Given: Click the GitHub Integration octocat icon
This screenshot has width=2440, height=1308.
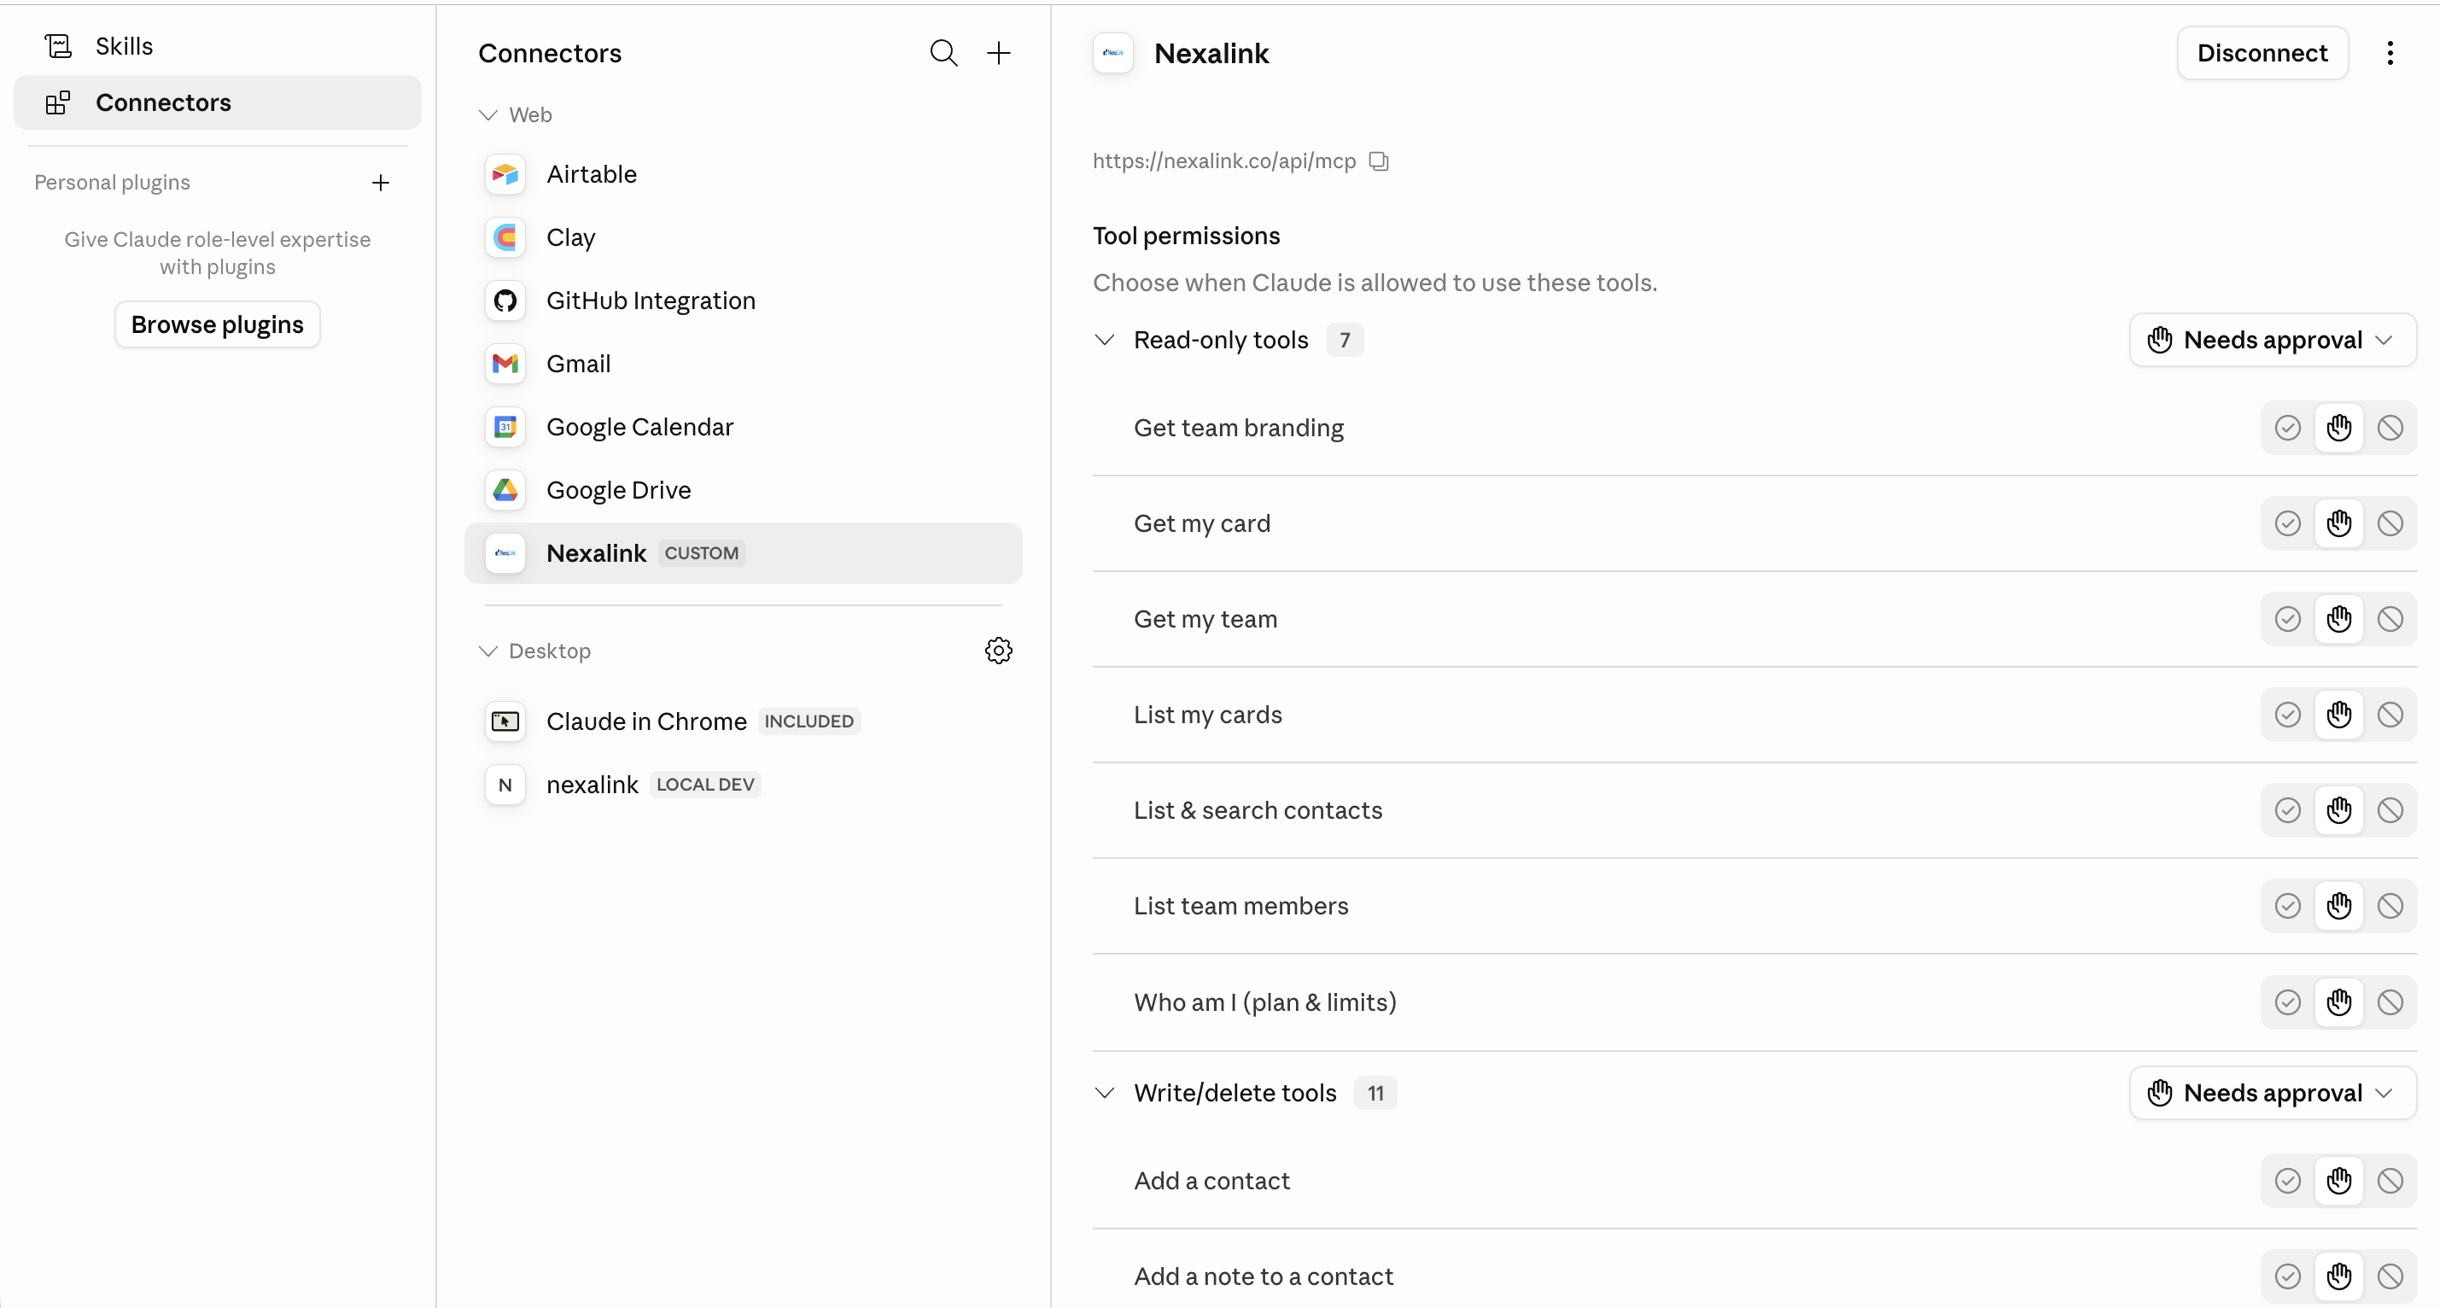Looking at the screenshot, I should coord(505,301).
